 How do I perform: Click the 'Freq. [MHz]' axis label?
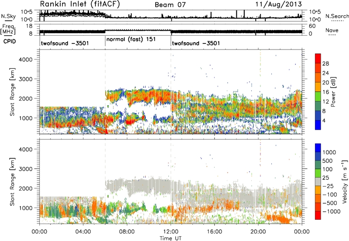pos(8,29)
